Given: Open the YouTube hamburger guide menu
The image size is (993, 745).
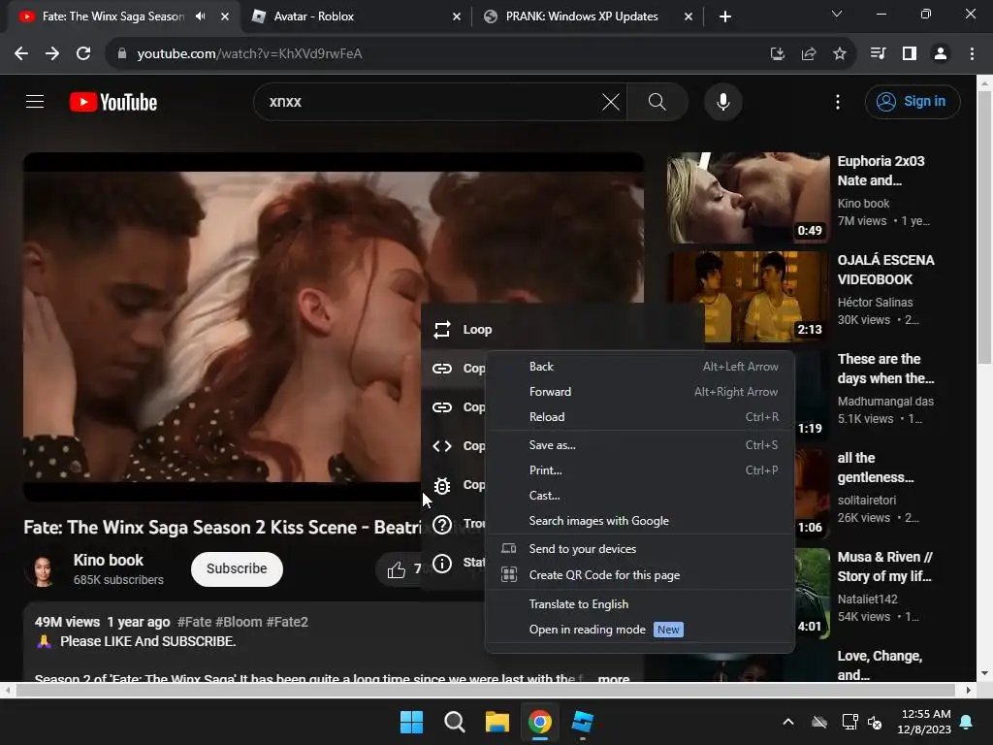Looking at the screenshot, I should pos(35,101).
